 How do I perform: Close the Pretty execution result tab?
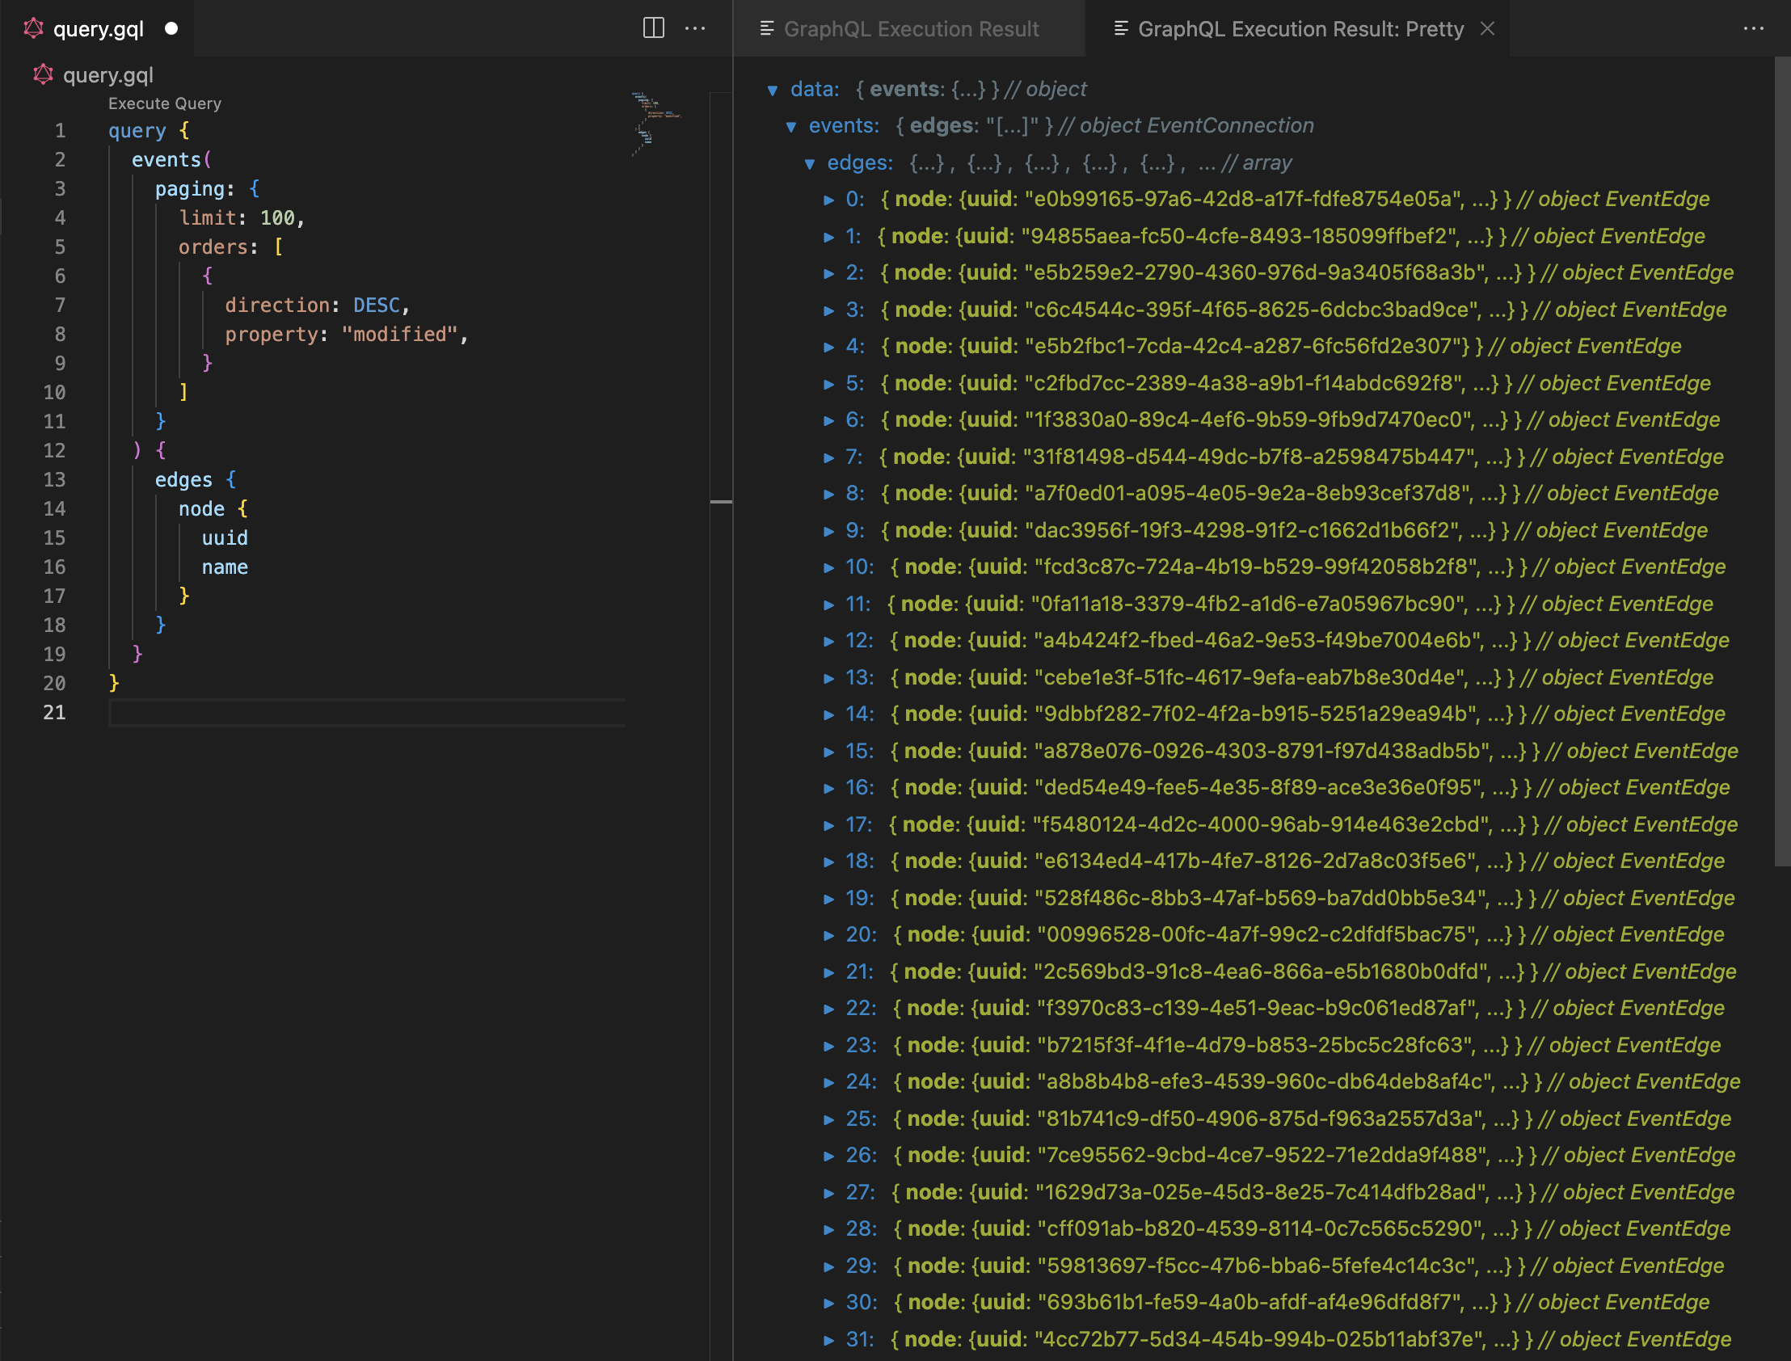click(1489, 28)
